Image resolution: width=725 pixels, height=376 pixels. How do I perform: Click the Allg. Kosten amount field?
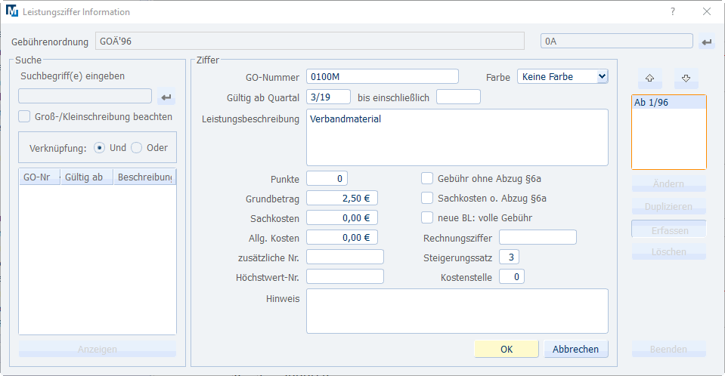(x=342, y=237)
